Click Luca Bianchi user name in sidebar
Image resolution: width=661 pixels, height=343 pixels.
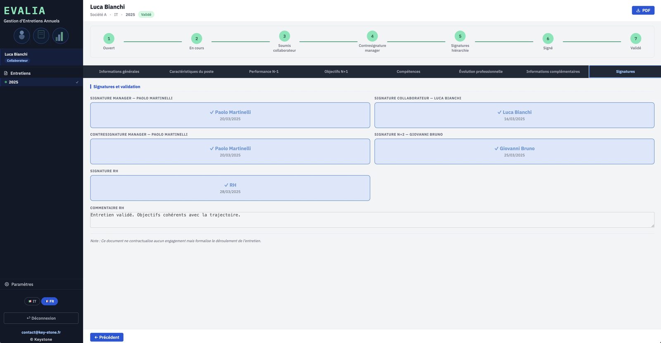(16, 54)
